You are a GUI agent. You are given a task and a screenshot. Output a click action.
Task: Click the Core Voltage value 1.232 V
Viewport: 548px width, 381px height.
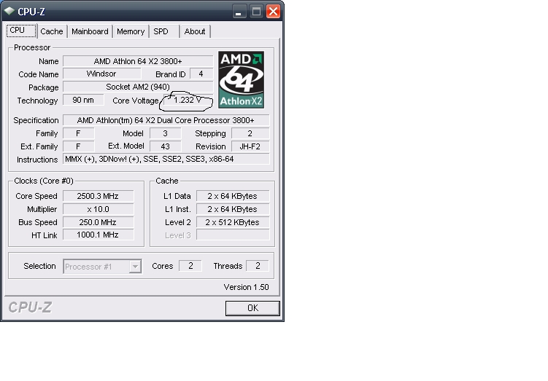(188, 100)
